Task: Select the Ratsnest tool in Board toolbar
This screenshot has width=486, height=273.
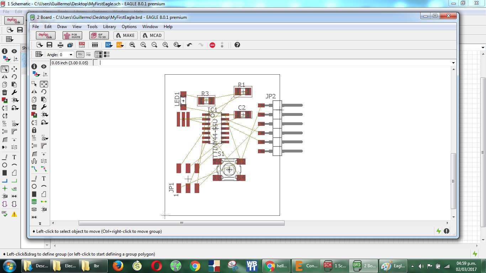Action: pos(44,202)
